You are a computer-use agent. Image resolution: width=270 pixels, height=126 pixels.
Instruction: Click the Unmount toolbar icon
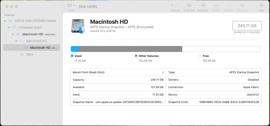[x=242, y=5]
